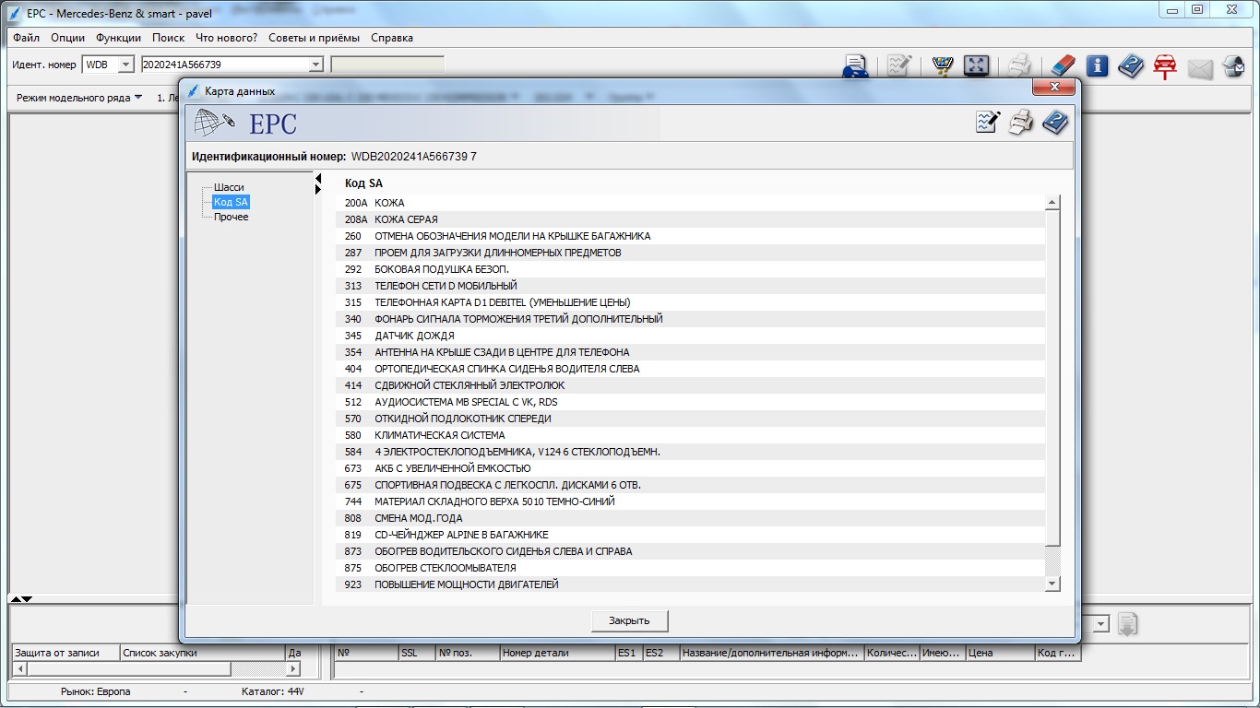
Task: Open the Справка menu
Action: click(392, 38)
